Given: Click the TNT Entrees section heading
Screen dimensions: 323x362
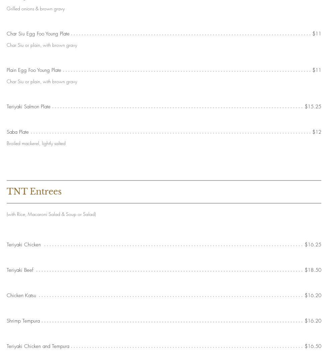Looking at the screenshot, I should click(x=34, y=192).
